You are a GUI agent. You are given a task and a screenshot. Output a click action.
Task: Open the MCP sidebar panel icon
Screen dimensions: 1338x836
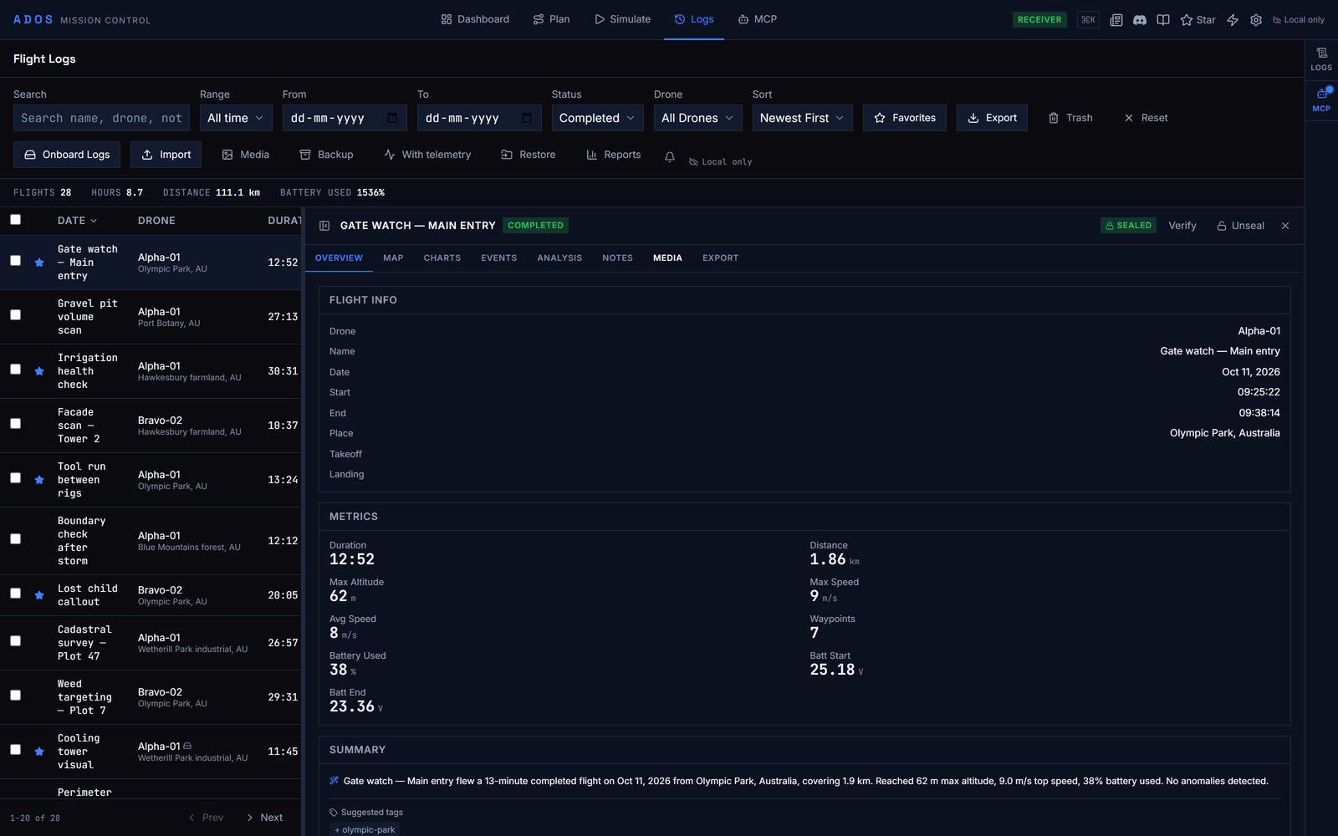tap(1321, 99)
